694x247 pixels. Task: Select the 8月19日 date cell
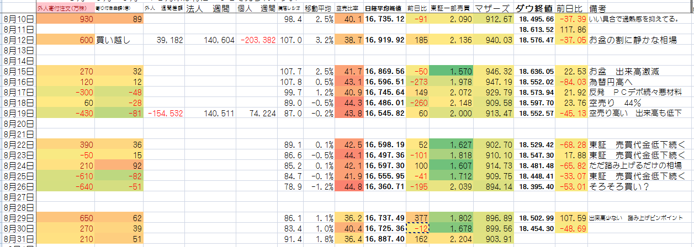click(18, 114)
